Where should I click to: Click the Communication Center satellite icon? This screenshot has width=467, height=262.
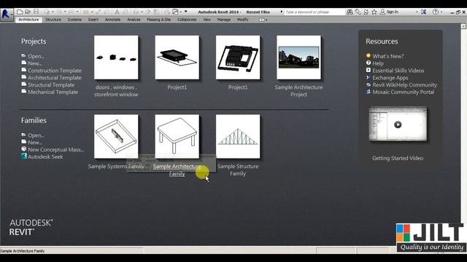pyautogui.click(x=366, y=12)
